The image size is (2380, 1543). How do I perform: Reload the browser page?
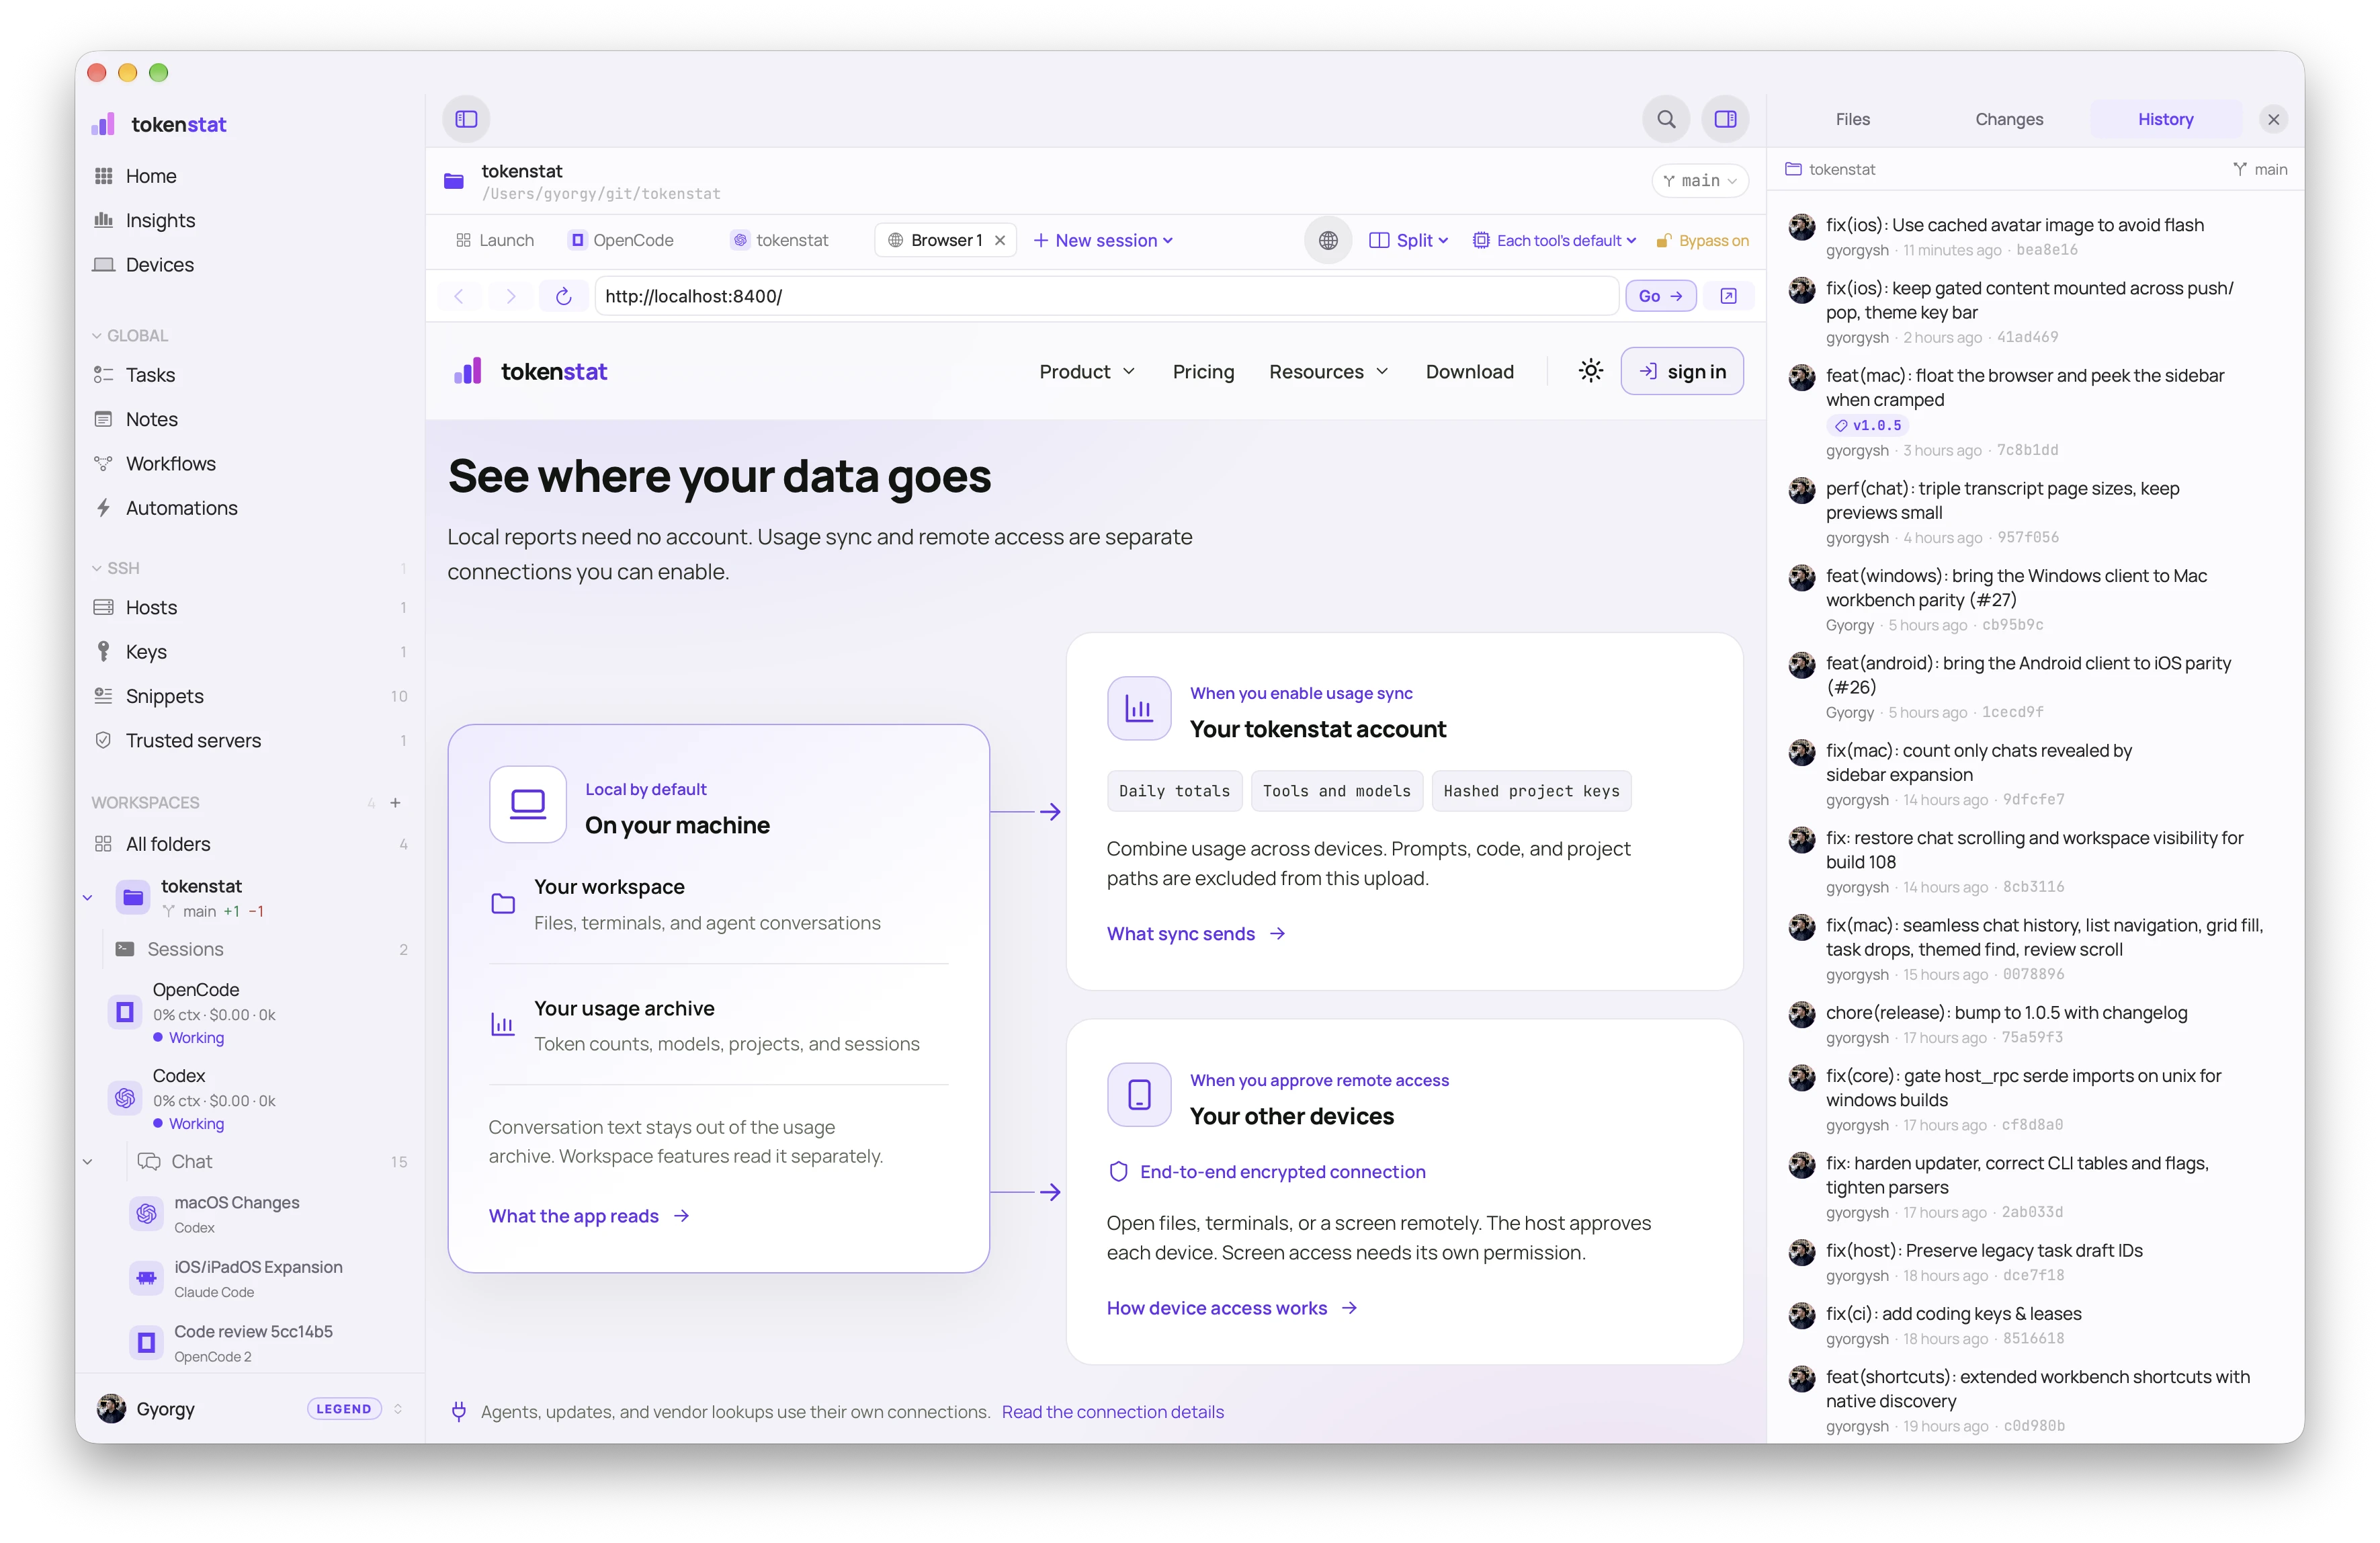tap(563, 296)
